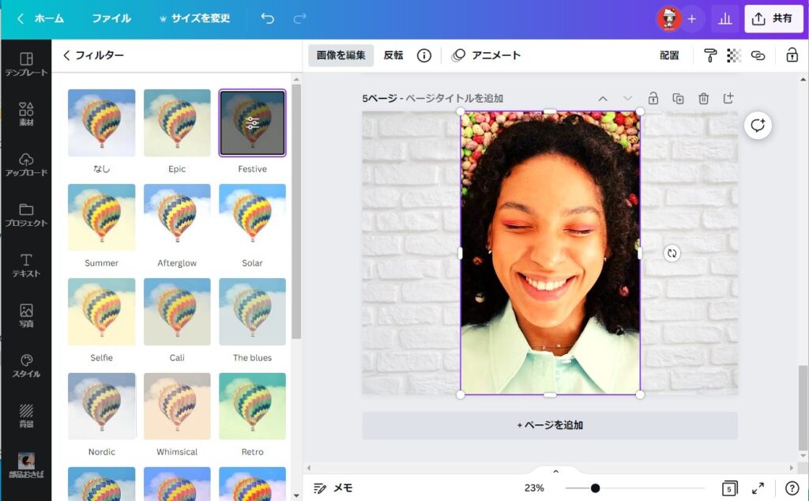
Task: Click the image info icon
Action: coord(424,56)
